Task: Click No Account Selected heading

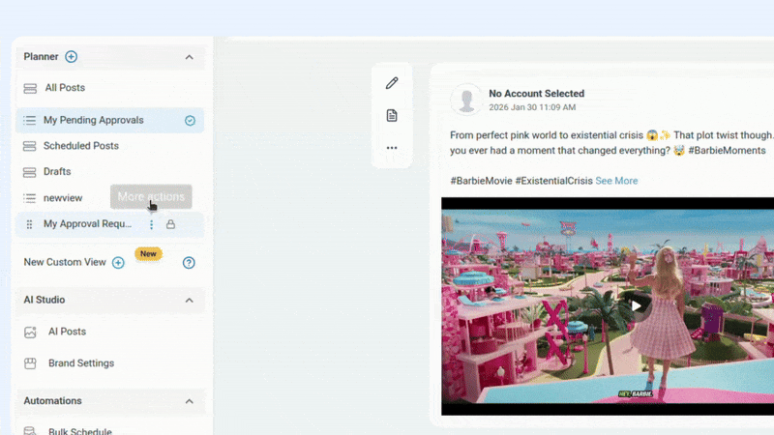Action: [537, 93]
